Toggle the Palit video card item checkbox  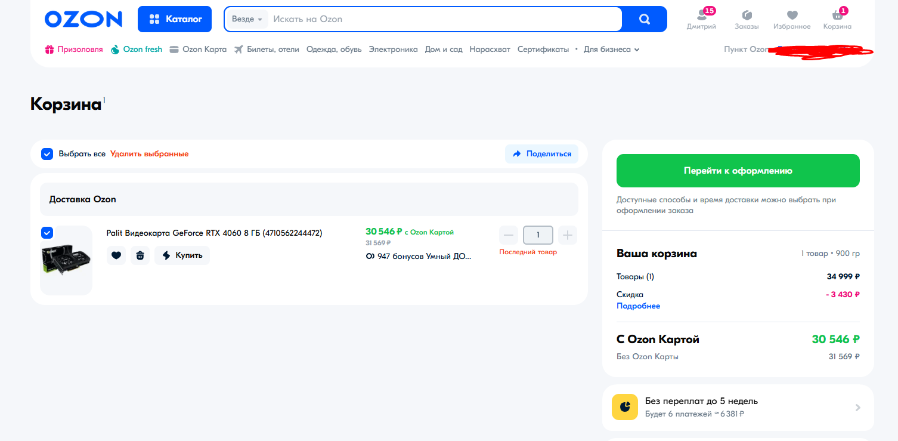pos(47,233)
